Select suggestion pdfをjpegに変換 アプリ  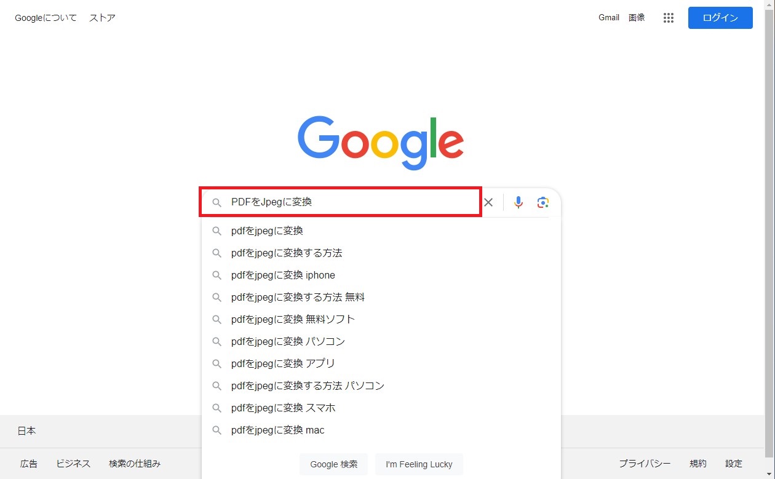(381, 364)
